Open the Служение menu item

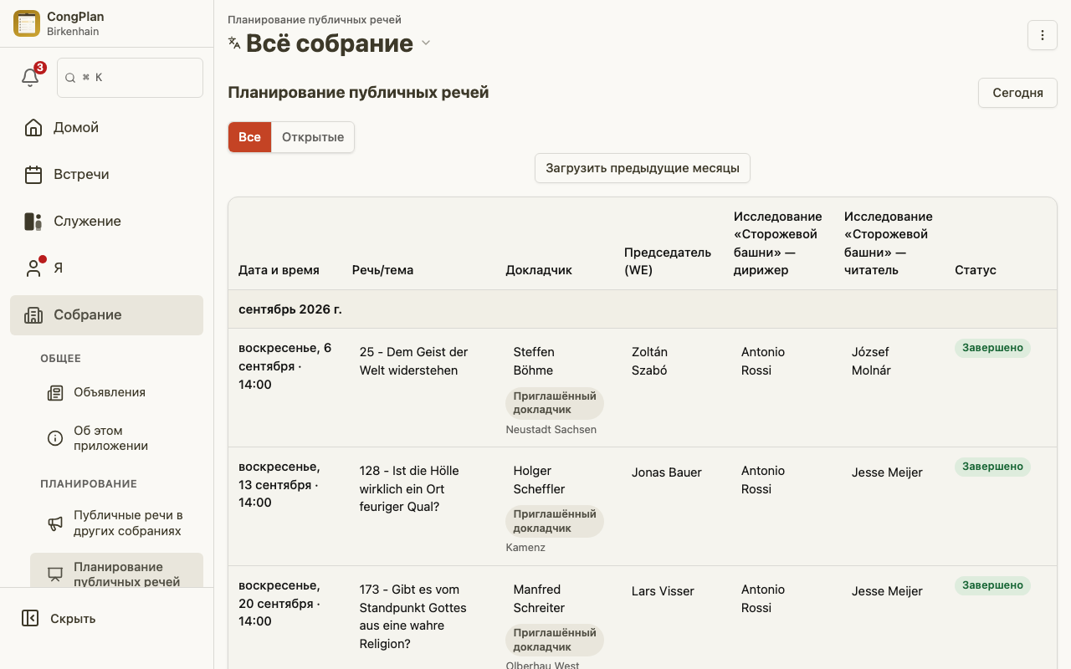106,221
